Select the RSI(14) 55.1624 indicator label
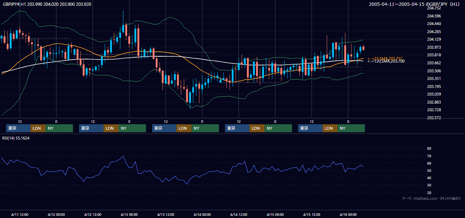The image size is (465, 218). click(16, 138)
